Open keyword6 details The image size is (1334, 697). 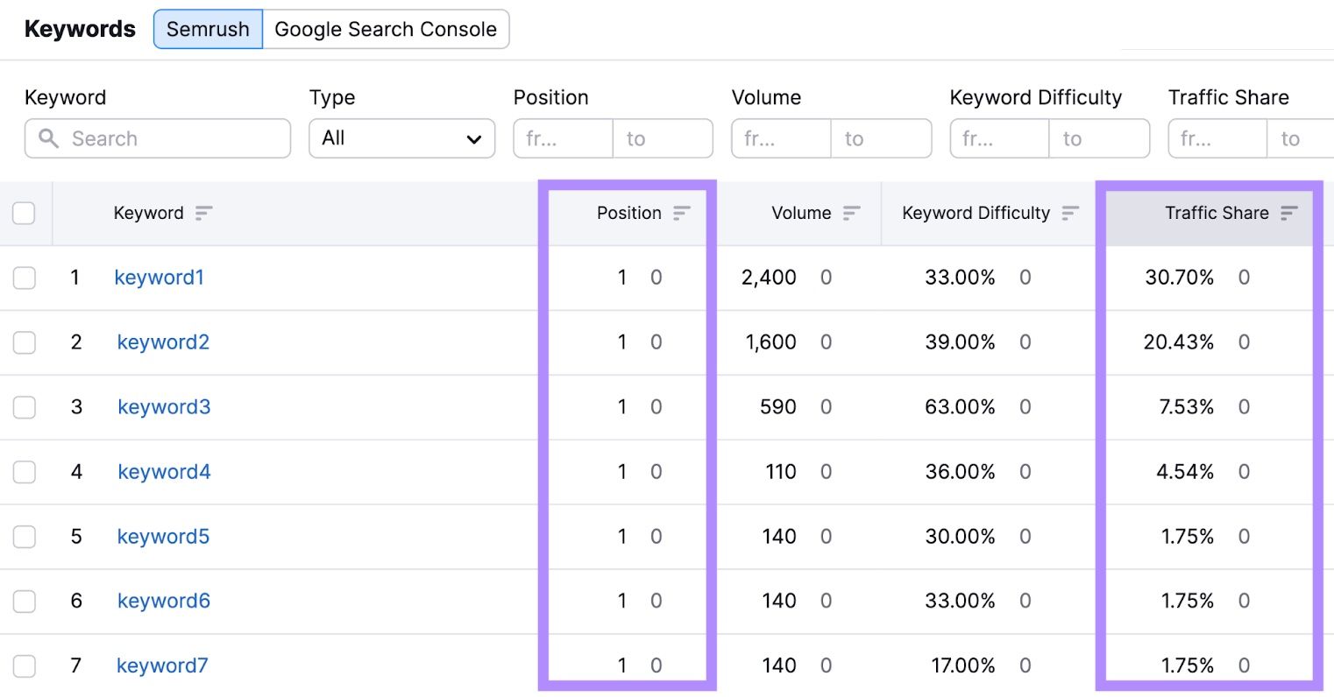(163, 601)
